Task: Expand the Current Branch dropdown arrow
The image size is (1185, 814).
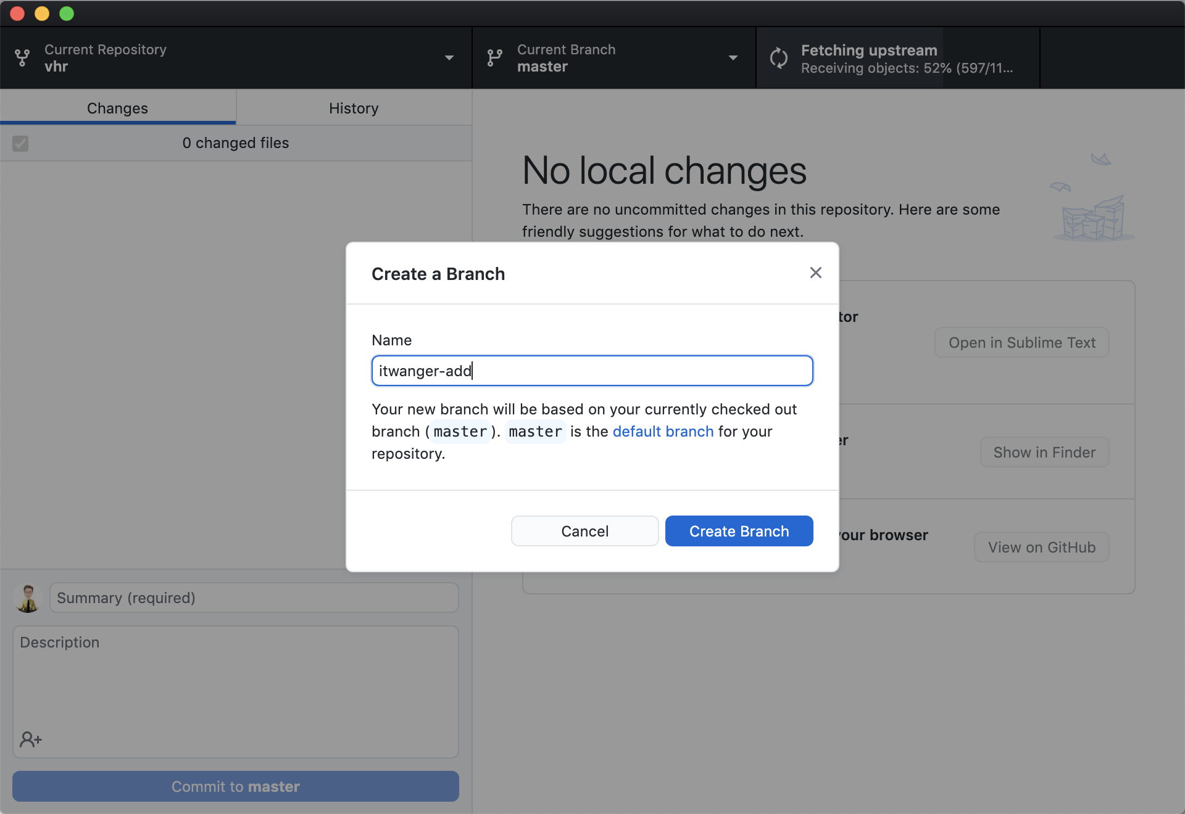Action: [x=733, y=58]
